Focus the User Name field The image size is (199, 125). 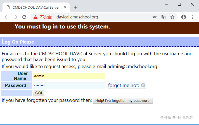point(69,76)
